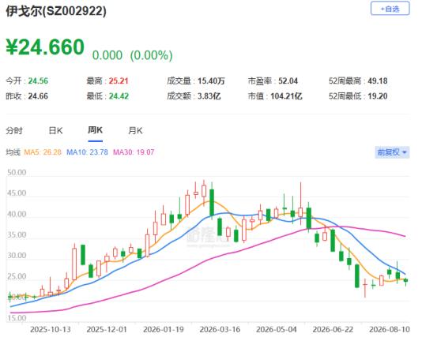
Task: Click the stock title 伊戈尔(SZ002922)
Action: click(56, 11)
